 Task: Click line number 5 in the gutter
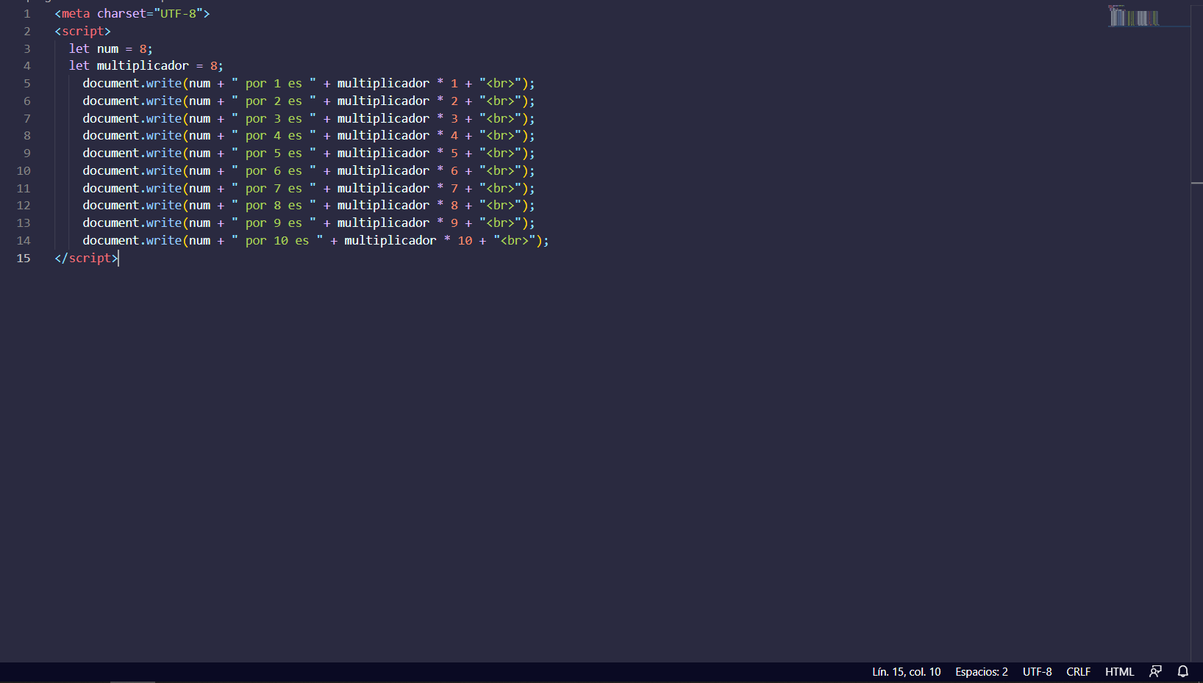coord(27,83)
